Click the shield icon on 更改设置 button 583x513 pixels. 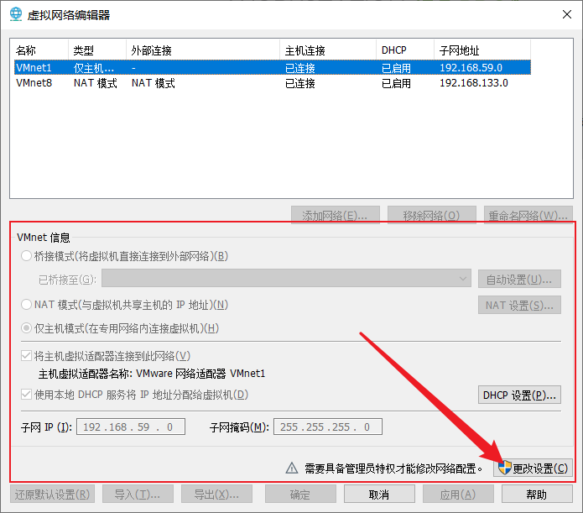tap(504, 469)
